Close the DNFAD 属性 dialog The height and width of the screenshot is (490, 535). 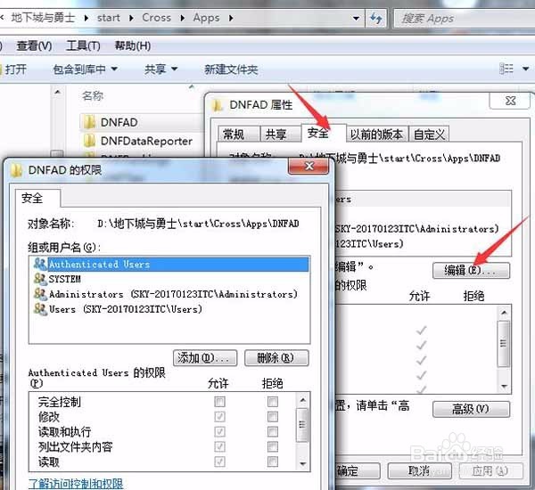(510, 101)
